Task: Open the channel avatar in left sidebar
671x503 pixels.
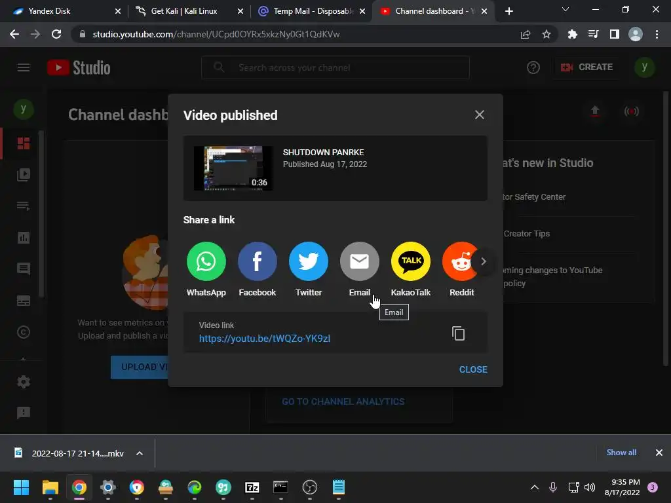Action: tap(24, 109)
